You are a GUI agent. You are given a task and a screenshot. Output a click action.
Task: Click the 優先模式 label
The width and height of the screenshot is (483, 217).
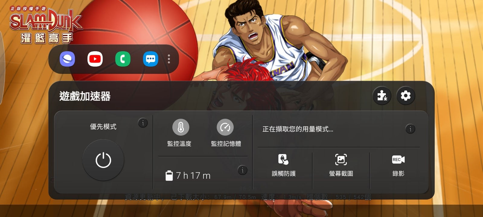click(x=103, y=127)
